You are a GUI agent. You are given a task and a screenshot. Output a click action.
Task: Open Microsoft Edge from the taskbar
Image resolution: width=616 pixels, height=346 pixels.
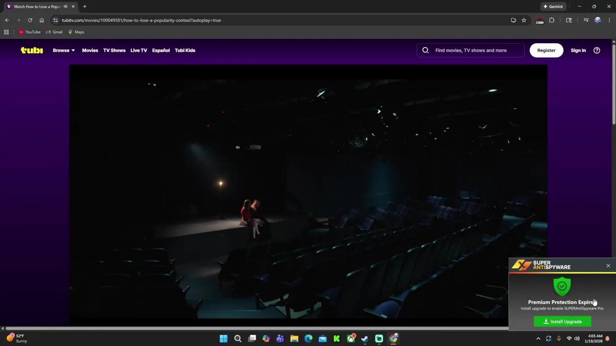(308, 339)
